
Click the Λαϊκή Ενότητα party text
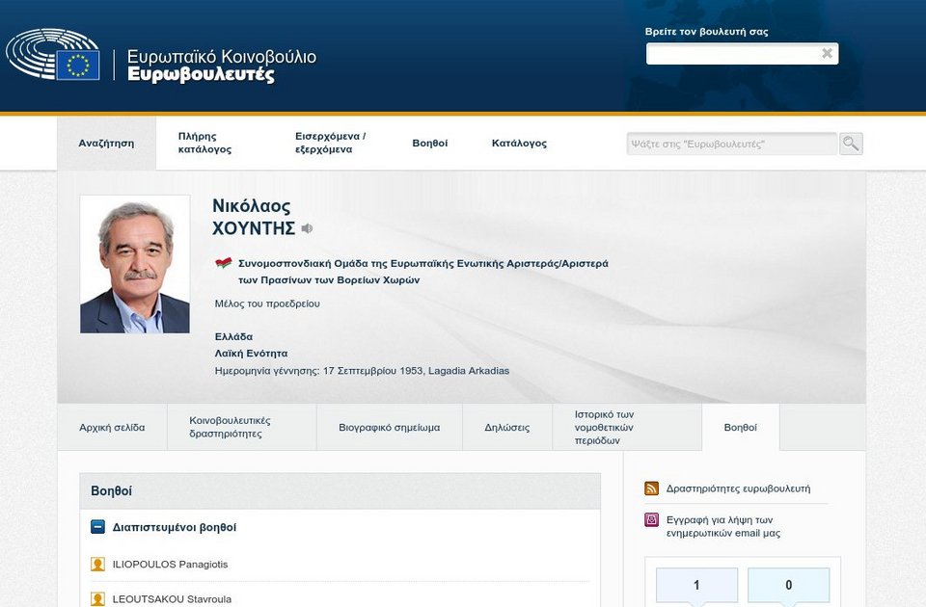point(251,354)
